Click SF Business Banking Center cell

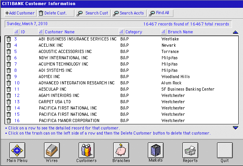coord(188,89)
